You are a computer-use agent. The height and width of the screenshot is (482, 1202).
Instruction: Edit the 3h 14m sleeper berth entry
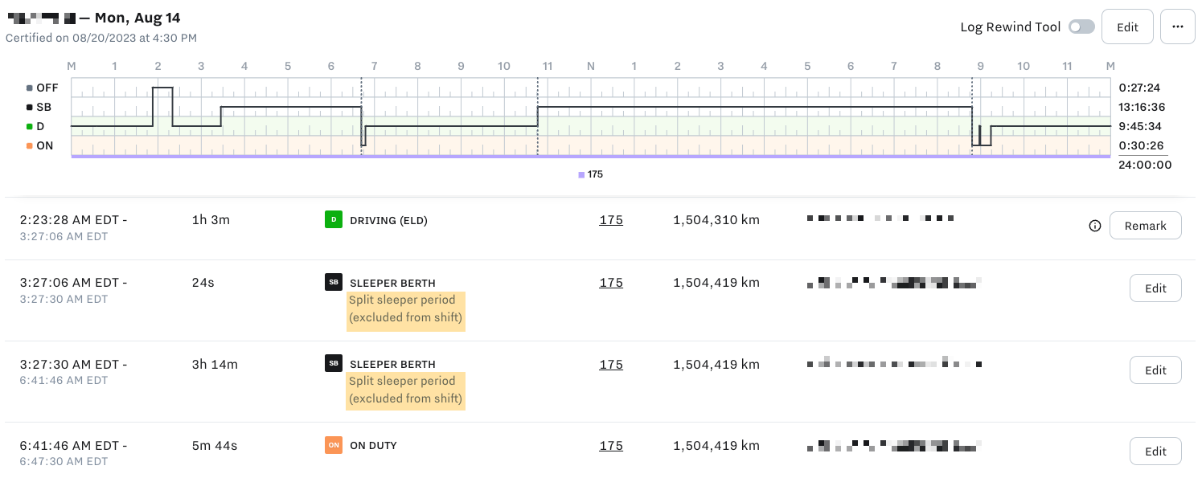tap(1155, 370)
